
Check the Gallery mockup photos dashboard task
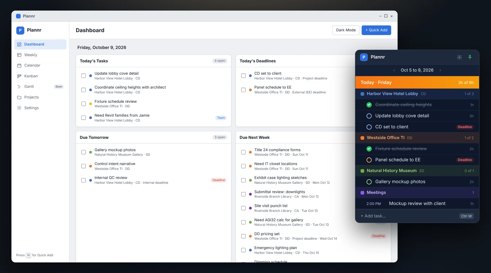[83, 152]
